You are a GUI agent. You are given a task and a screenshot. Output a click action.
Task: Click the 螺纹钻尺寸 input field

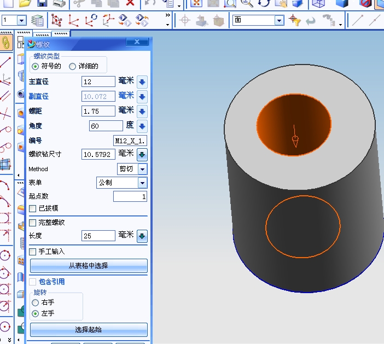(x=98, y=154)
